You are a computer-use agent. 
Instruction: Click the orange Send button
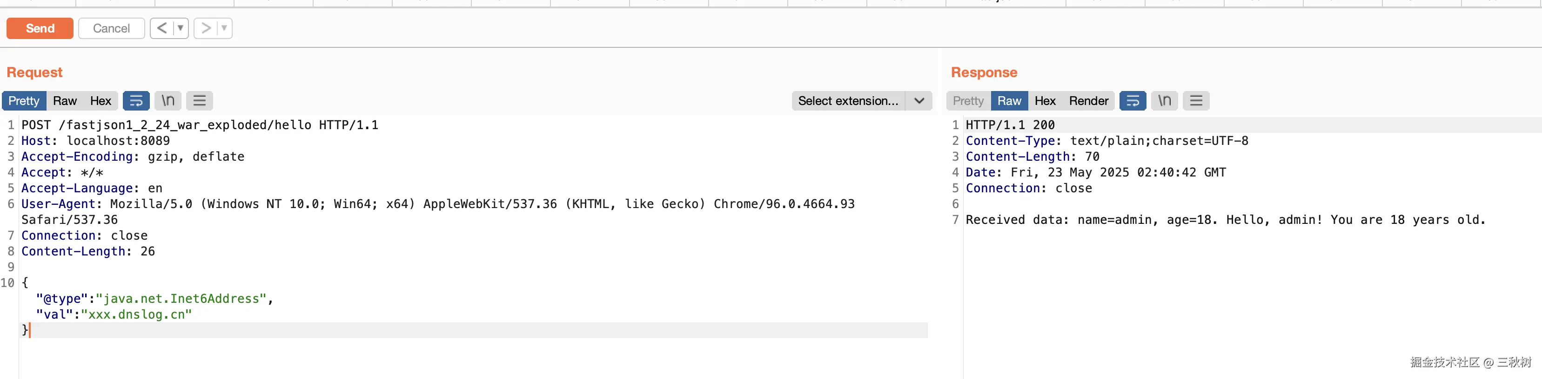(40, 28)
